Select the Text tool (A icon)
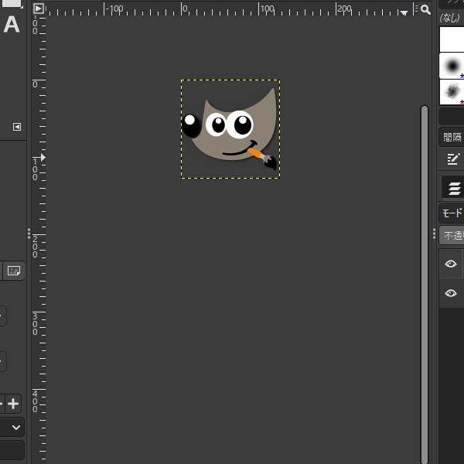Screen dimensions: 464x464 pyautogui.click(x=12, y=25)
